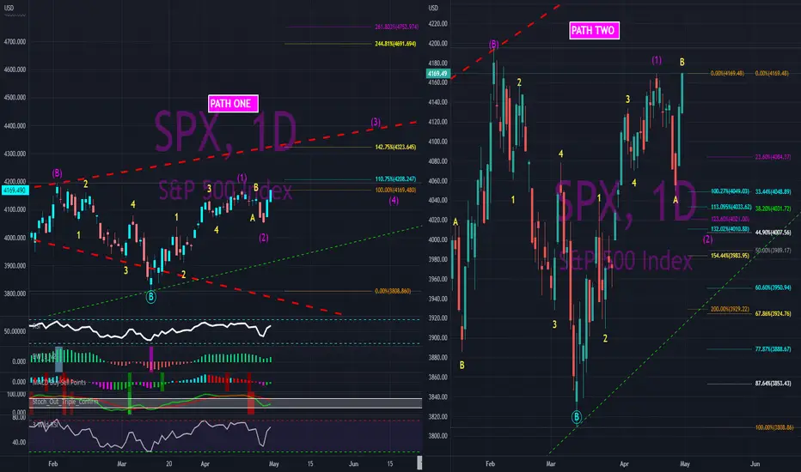Click the (3) wave label on PATH ONE chart

click(376, 122)
